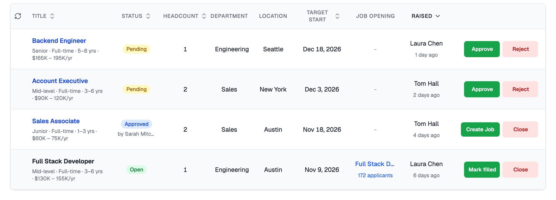This screenshot has width=556, height=200.
Task: Click the Location column header
Action: click(x=273, y=16)
